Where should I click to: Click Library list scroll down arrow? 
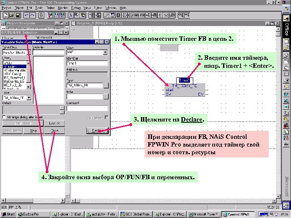point(28,87)
